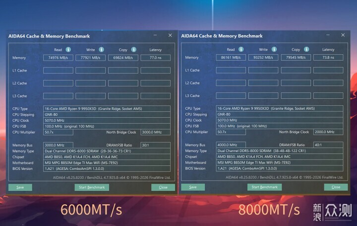357x226 pixels.
Task: Click CPU FSB value in left window
Action: pyautogui.click(x=107, y=126)
